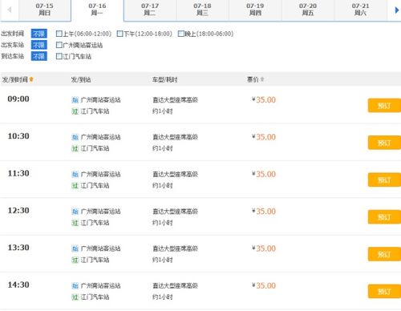Switch to the 07-18 date tab
This screenshot has height=311, width=401.
pyautogui.click(x=202, y=10)
